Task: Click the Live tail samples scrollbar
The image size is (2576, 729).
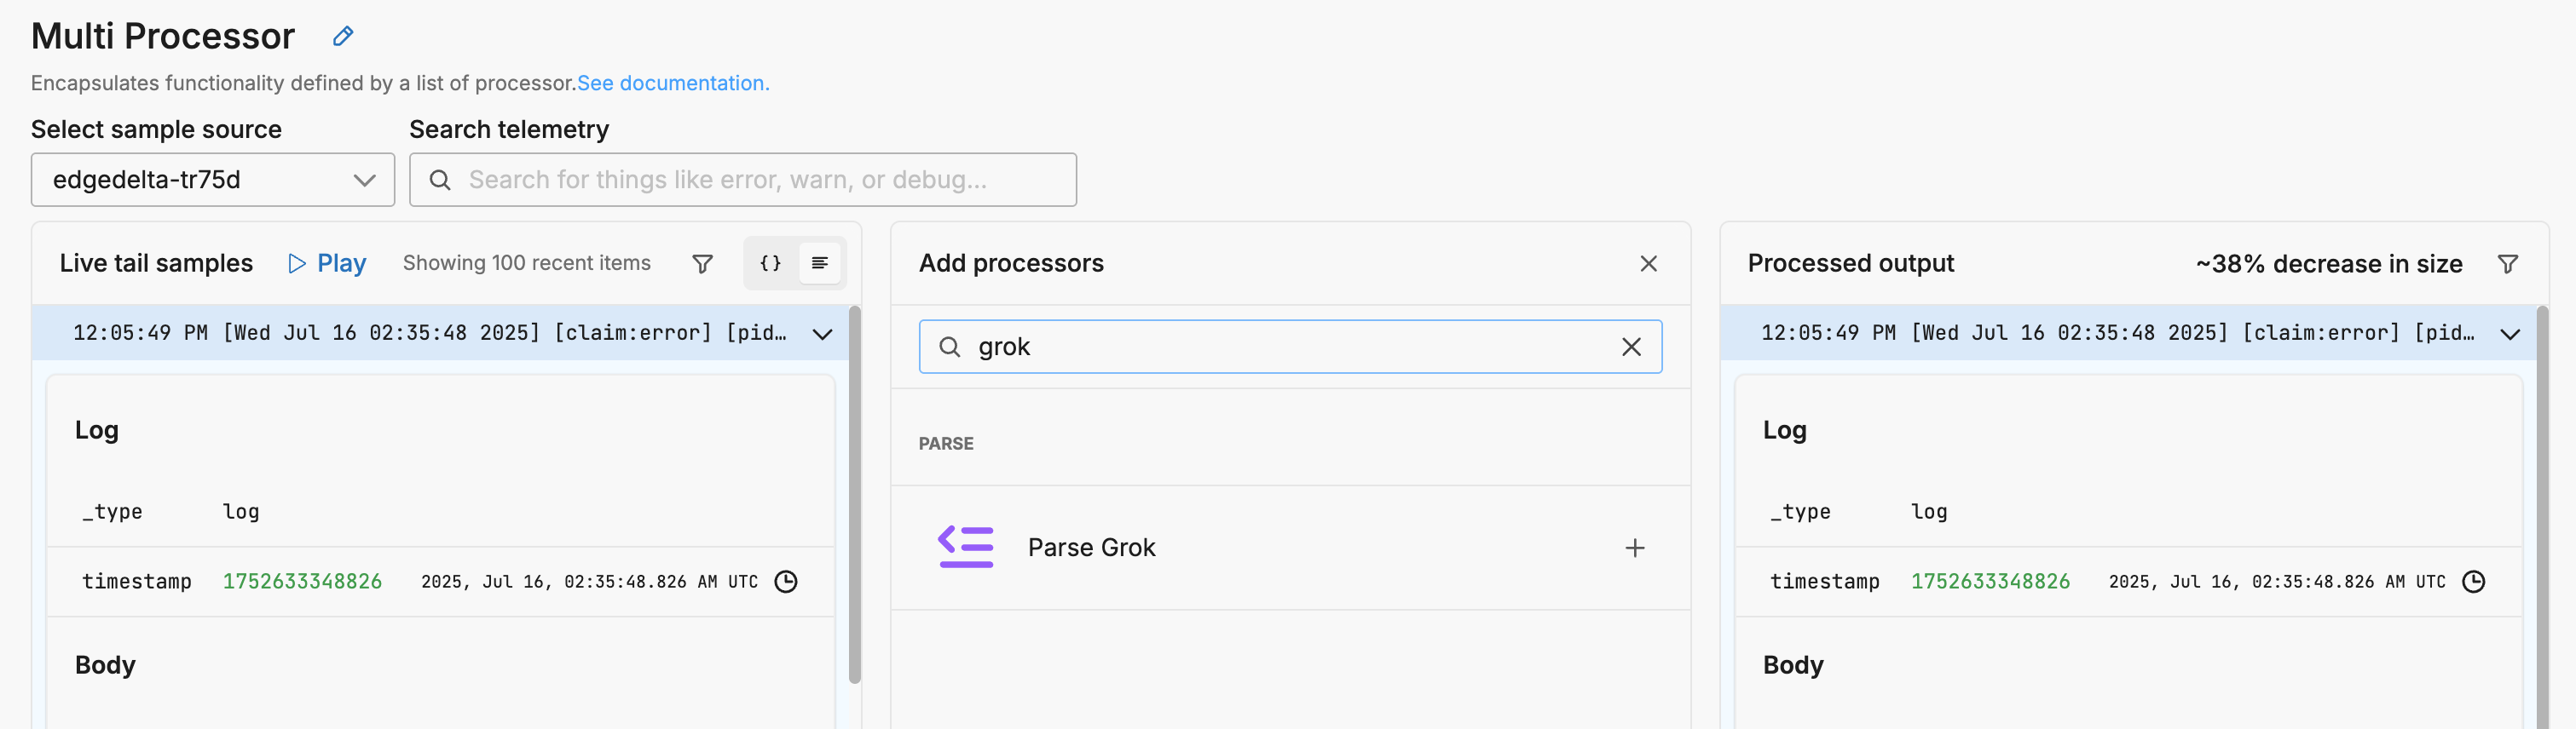Action: pyautogui.click(x=855, y=496)
